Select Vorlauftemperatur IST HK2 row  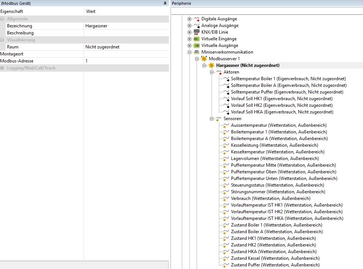pyautogui.click(x=286, y=212)
